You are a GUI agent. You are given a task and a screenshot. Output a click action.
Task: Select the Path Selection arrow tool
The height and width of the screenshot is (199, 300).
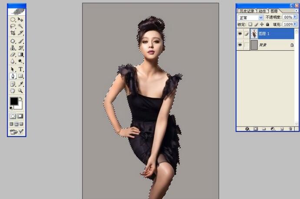tap(13, 69)
